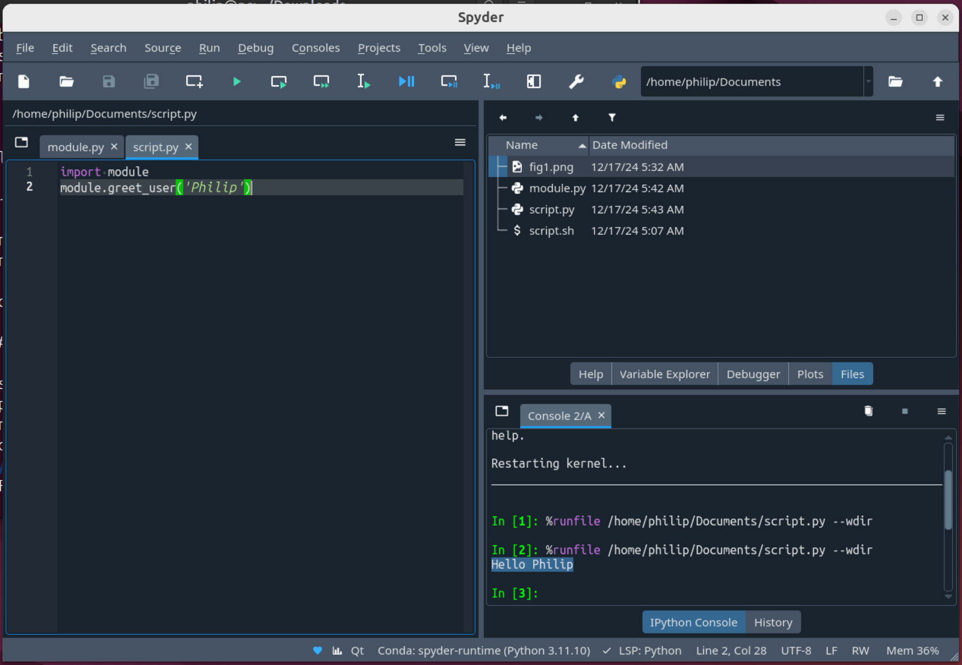Run current cell icon
This screenshot has height=665, width=962.
click(279, 81)
